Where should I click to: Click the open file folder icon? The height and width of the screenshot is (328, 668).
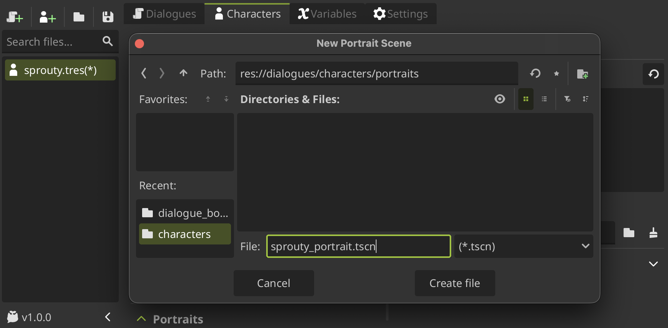pos(79,17)
